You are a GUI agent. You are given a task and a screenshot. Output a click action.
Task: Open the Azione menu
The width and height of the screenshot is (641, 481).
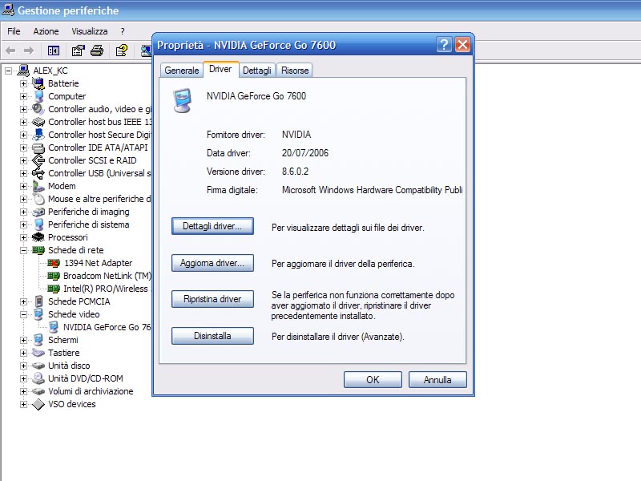(x=46, y=31)
